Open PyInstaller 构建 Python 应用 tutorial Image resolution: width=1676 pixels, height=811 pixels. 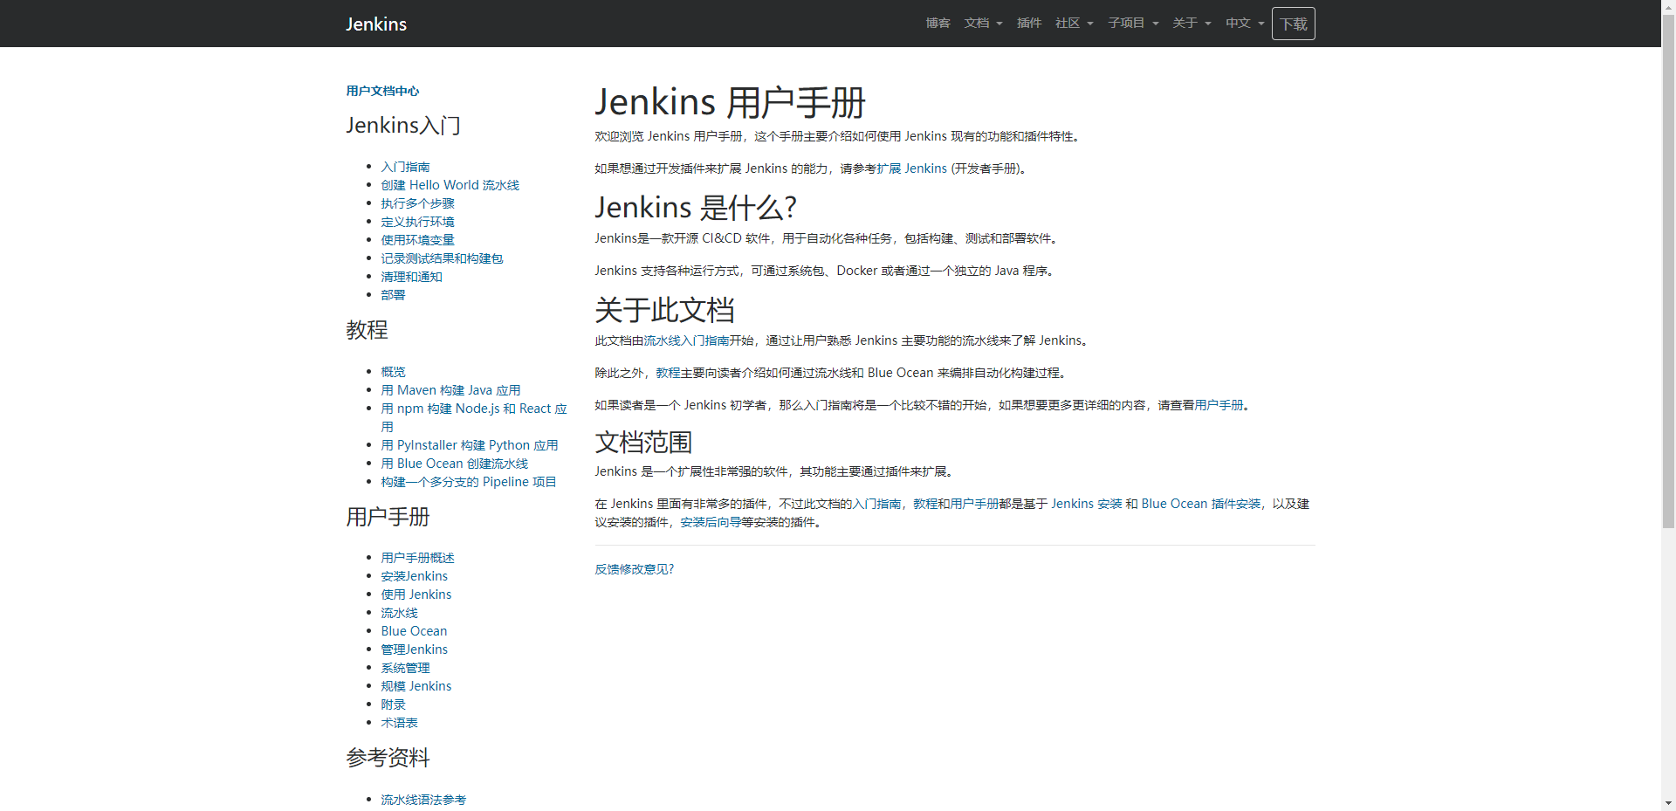pyautogui.click(x=470, y=445)
